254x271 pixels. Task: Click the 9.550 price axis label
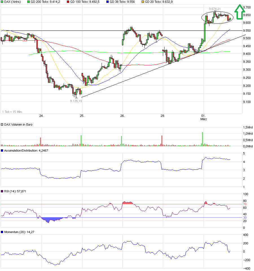coord(247,31)
